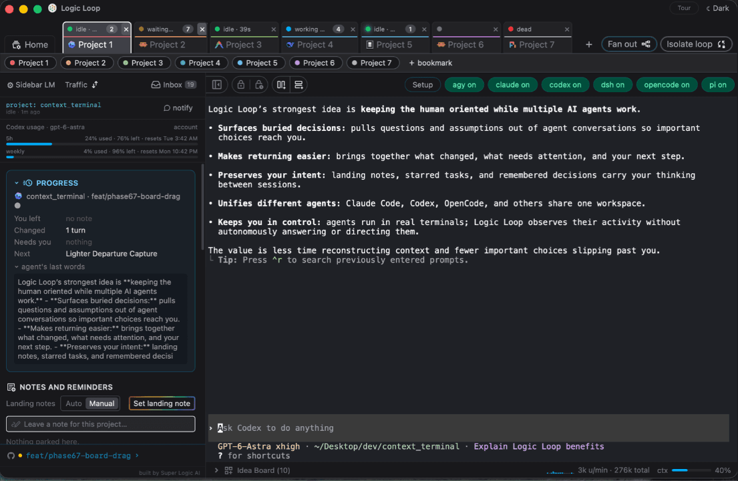738x481 pixels.
Task: Expand the branch chevron arrow
Action: [137, 456]
